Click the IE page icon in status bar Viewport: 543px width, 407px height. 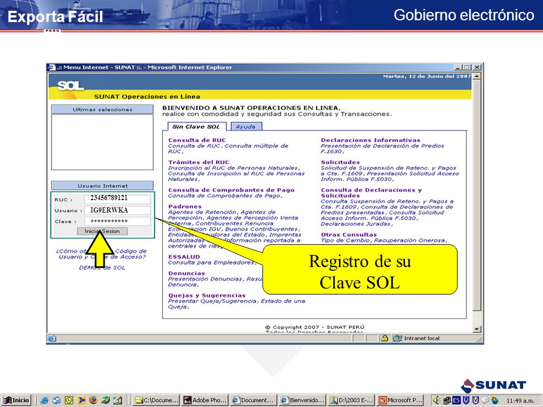(x=51, y=338)
